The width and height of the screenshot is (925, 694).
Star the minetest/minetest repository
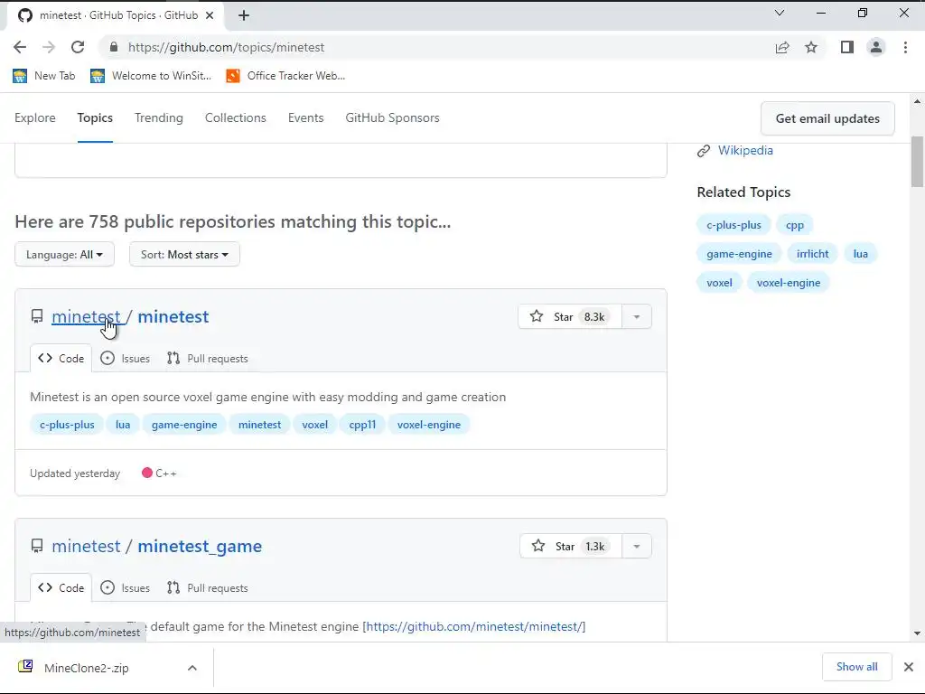click(x=569, y=317)
